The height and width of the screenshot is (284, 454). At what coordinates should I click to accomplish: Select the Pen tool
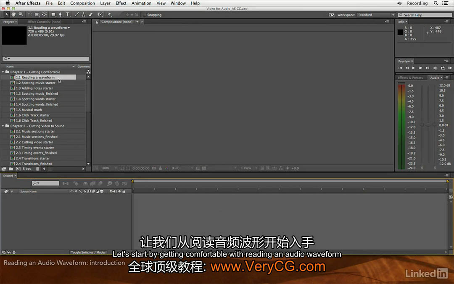click(60, 14)
